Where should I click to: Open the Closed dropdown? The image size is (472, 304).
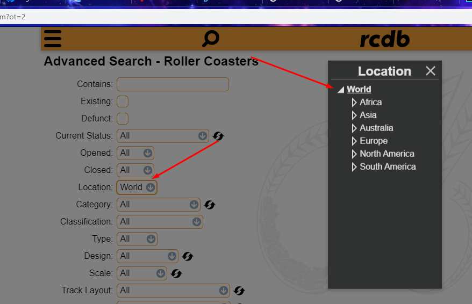point(135,170)
